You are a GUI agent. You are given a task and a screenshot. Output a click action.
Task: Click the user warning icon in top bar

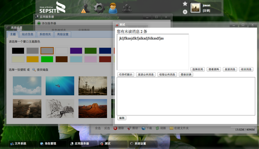point(85,9)
